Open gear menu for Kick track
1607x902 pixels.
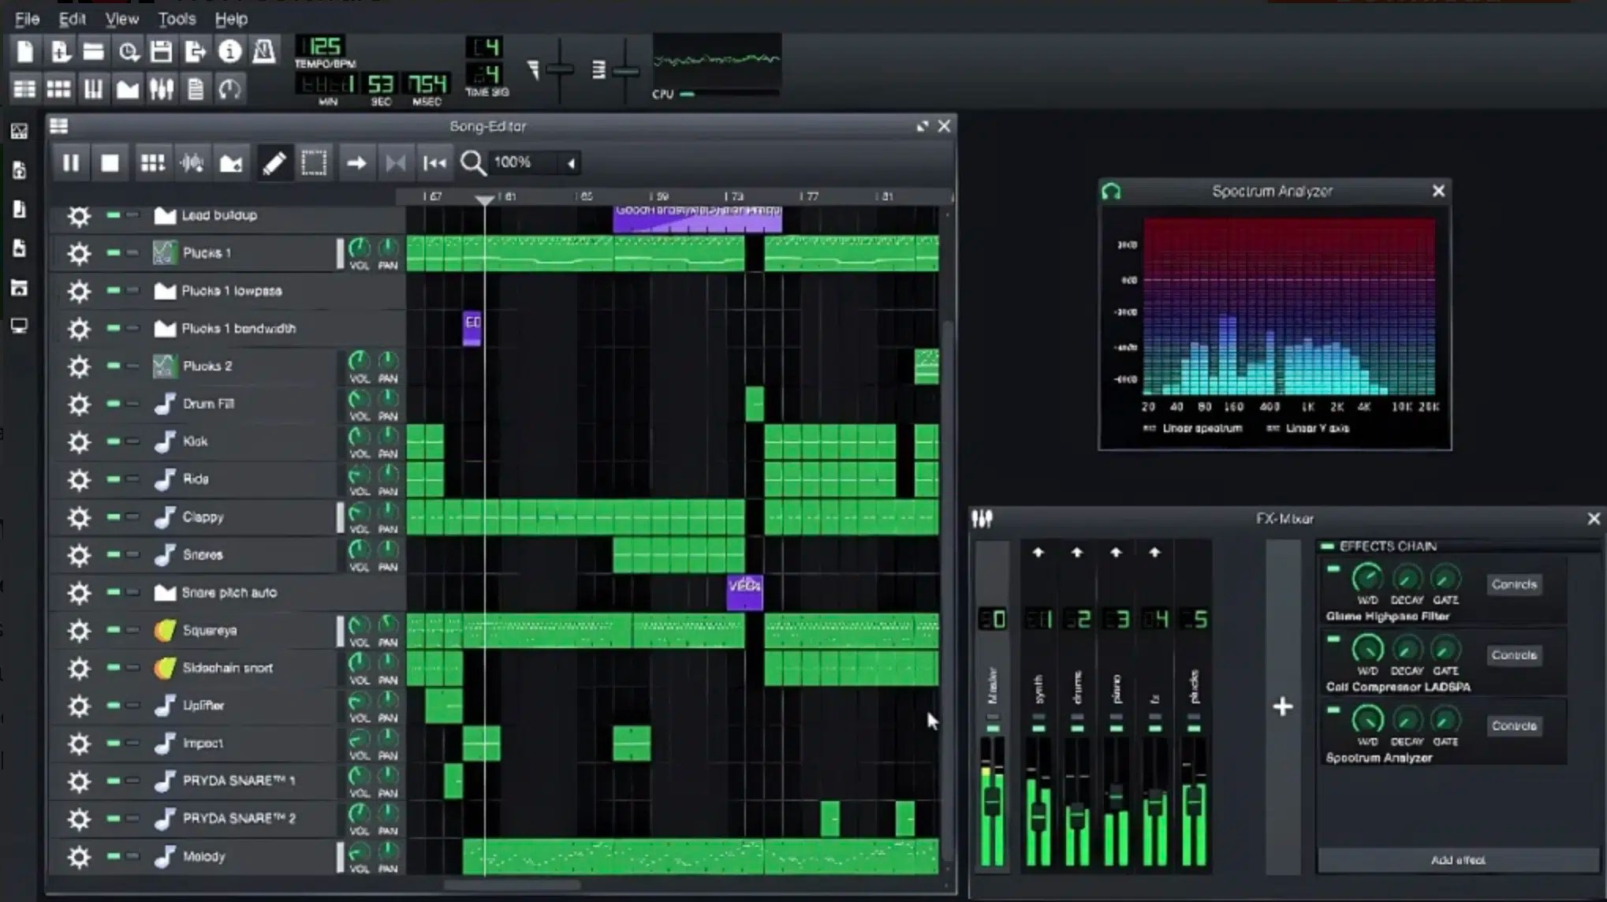point(79,442)
